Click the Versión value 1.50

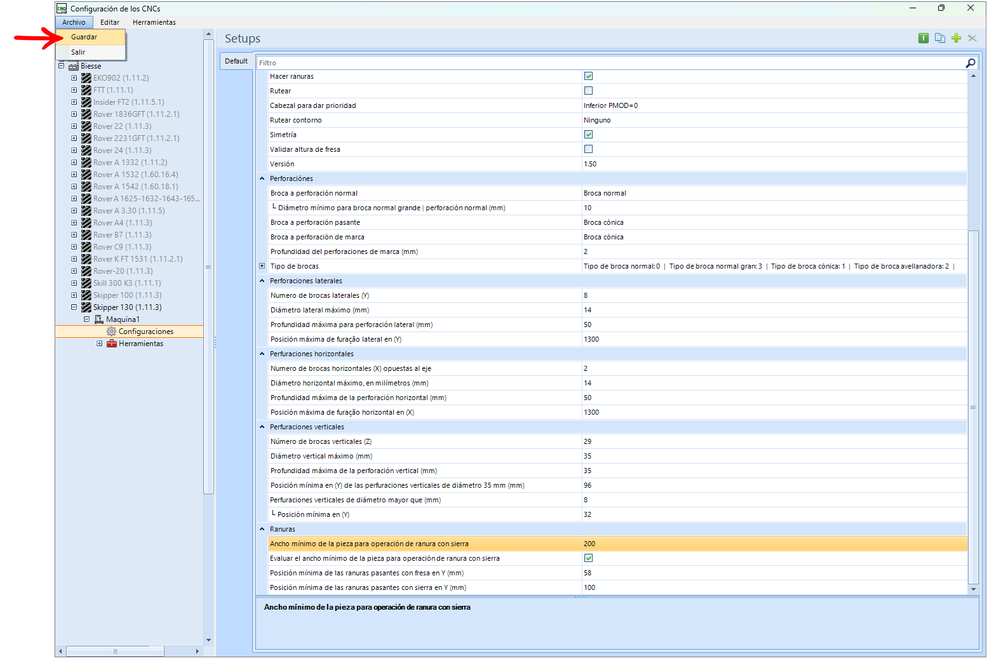[x=774, y=164]
